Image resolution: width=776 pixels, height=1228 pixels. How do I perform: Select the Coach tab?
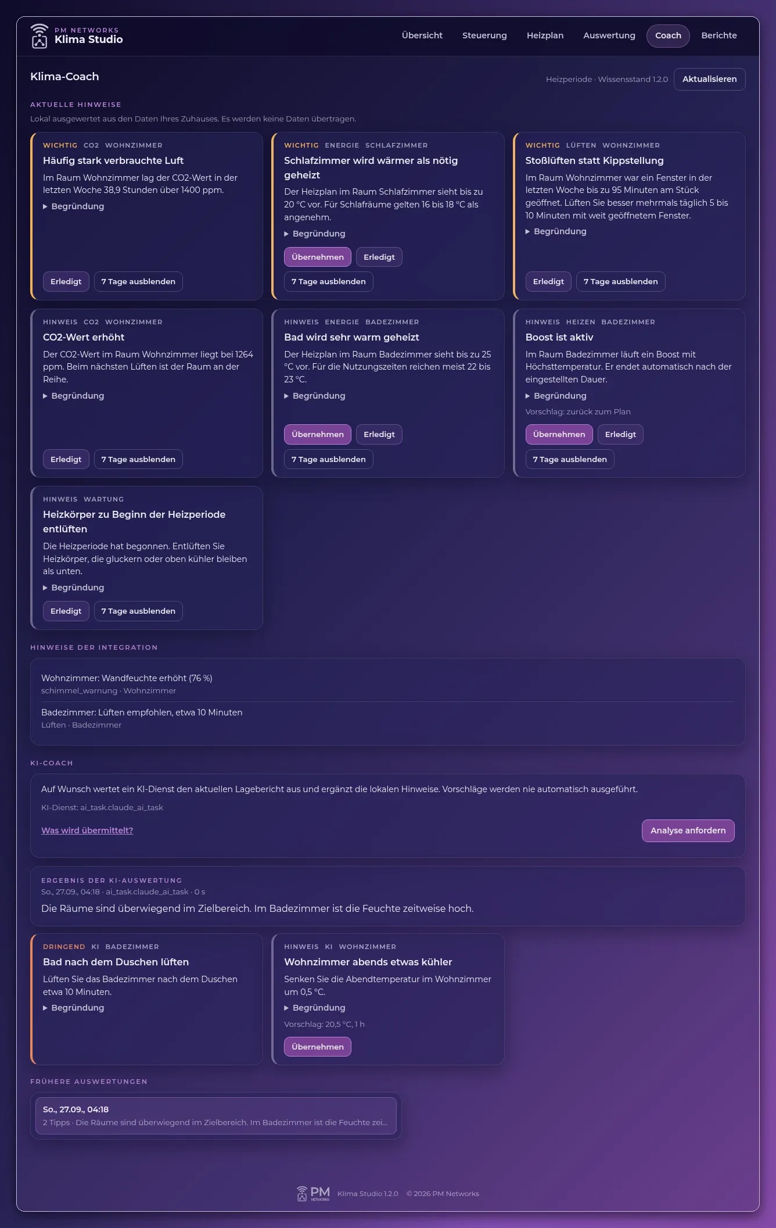pyautogui.click(x=668, y=35)
